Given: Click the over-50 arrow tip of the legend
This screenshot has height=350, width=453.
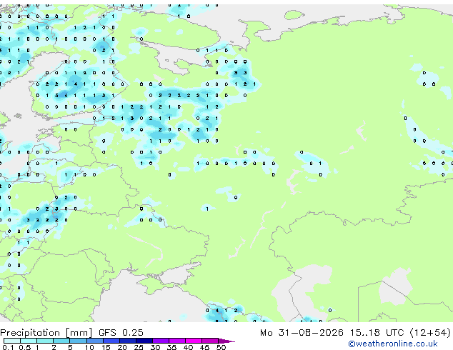Looking at the screenshot, I should (x=226, y=341).
